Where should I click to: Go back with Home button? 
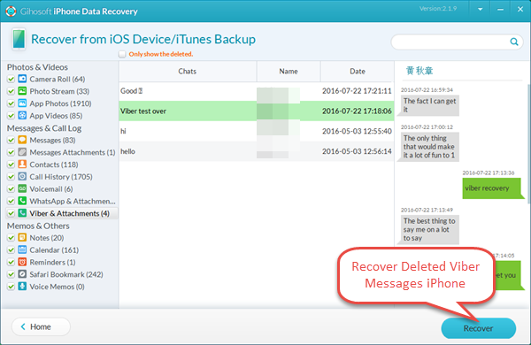point(41,326)
